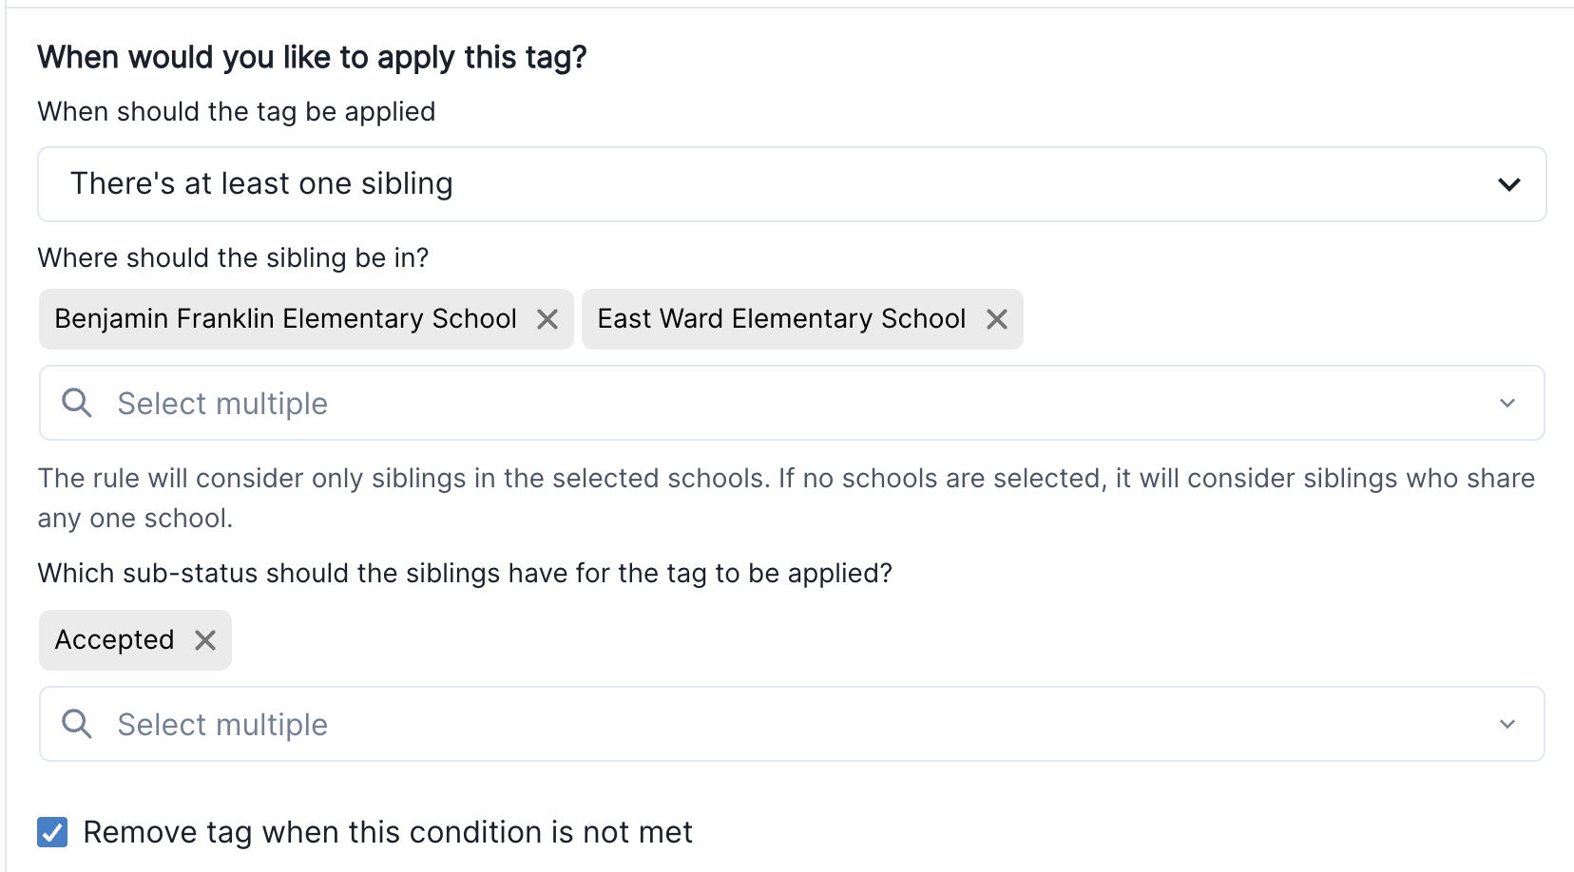Expand the schools selector chevron

click(1507, 403)
